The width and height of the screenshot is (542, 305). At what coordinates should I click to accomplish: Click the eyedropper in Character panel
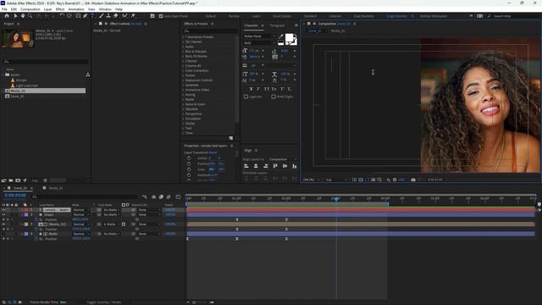(281, 36)
